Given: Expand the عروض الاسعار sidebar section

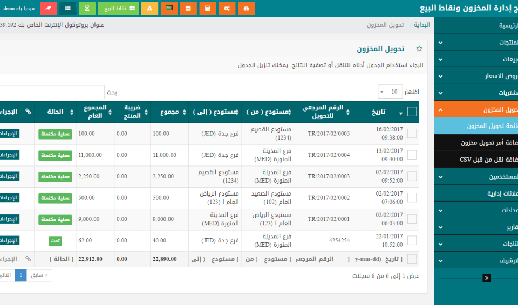Looking at the screenshot, I should 476,76.
